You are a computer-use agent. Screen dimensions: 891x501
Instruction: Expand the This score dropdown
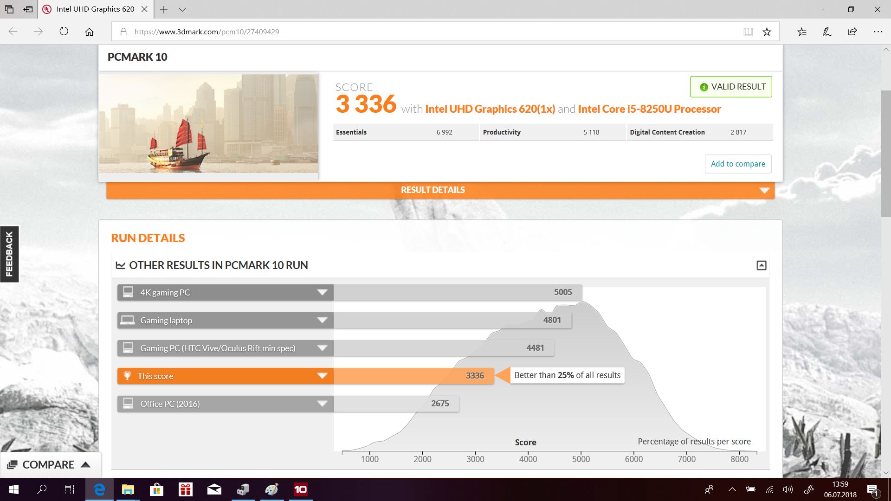click(322, 376)
